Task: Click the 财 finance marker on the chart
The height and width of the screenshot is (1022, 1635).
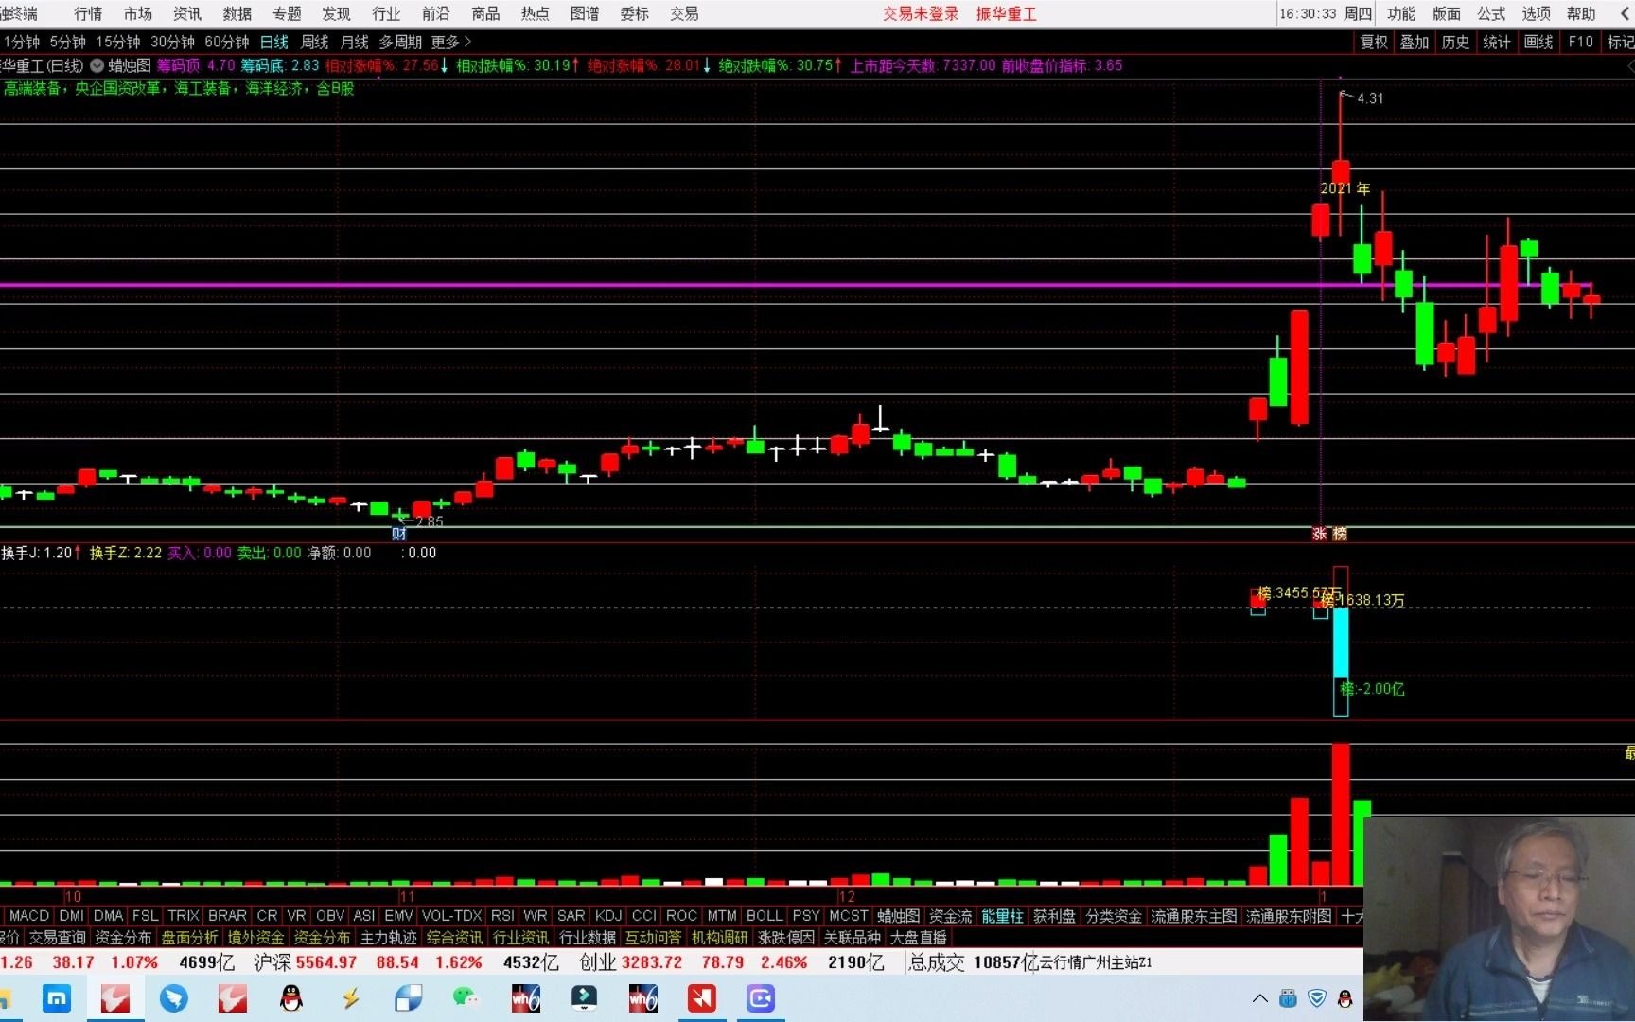Action: tap(399, 534)
